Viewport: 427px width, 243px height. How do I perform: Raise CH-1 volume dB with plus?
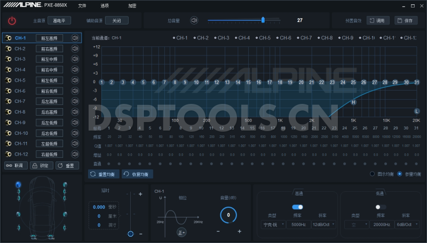[239, 231]
